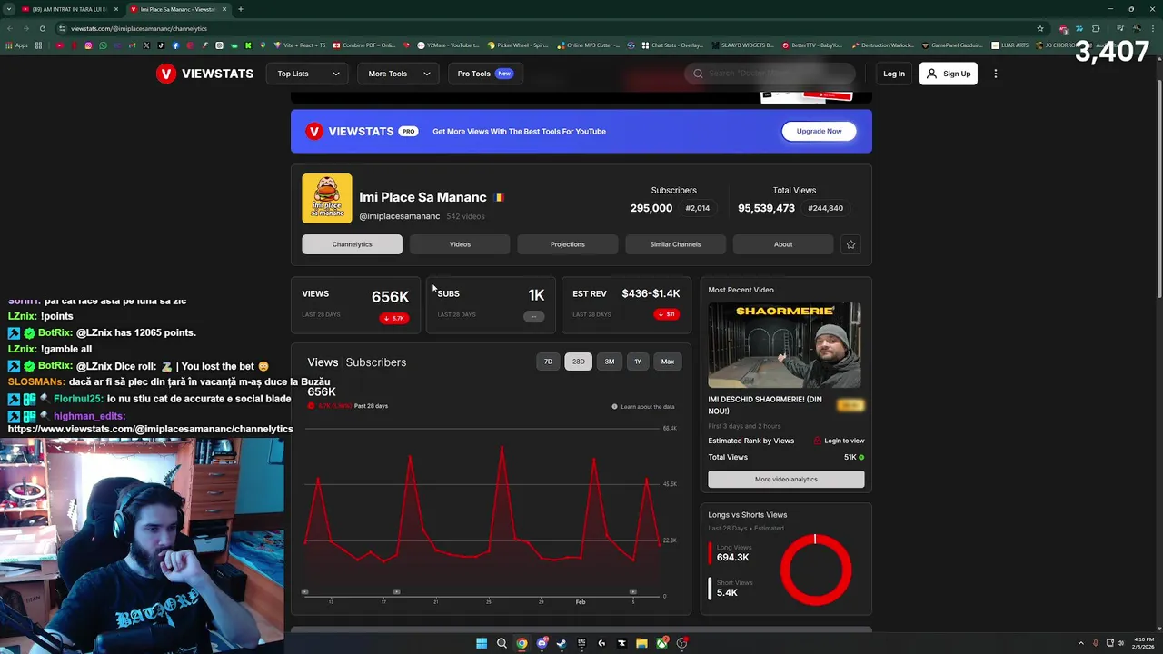Open the Top Lists dropdown
Viewport: 1163px width, 654px height.
coord(308,74)
